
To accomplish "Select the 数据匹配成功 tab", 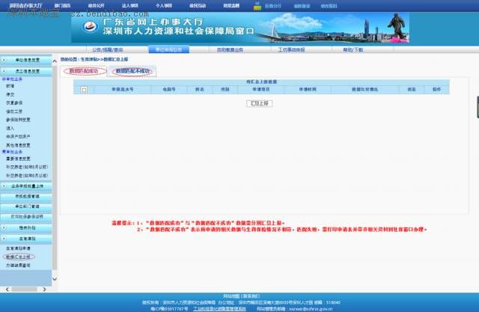I will [x=84, y=71].
